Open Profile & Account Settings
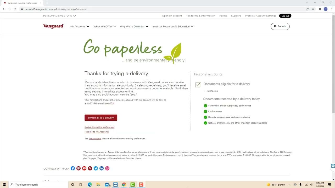 click(260, 16)
